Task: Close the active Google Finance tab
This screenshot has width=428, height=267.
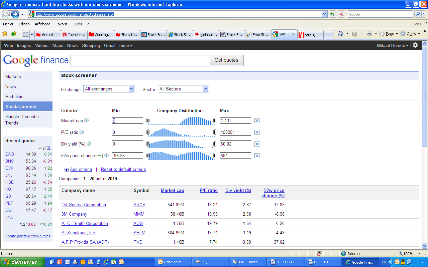Action: (294, 34)
